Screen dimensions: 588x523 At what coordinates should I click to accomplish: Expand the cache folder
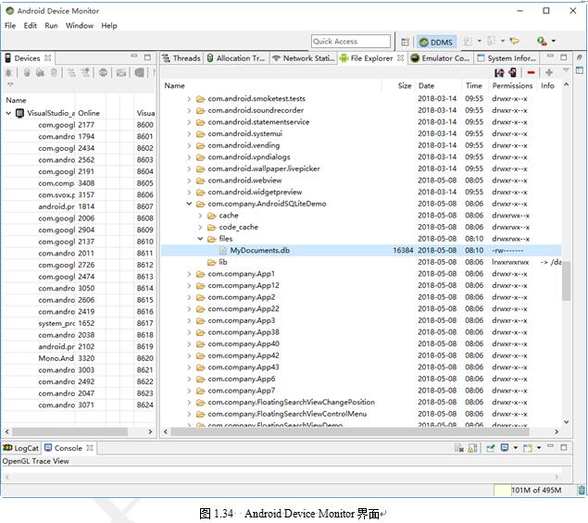pos(200,215)
